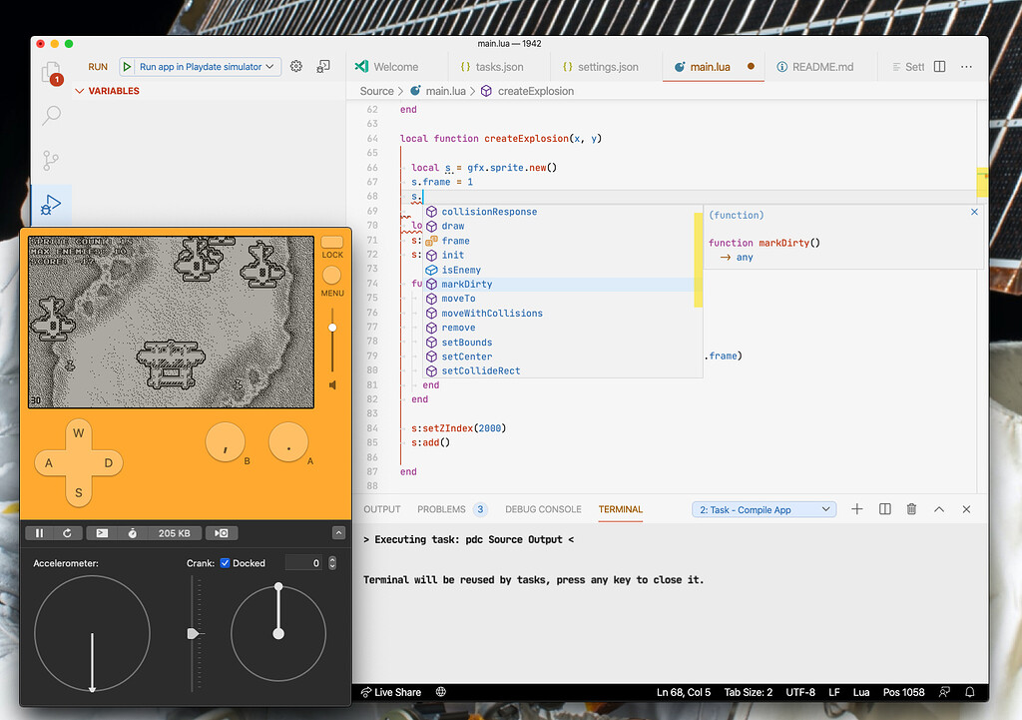The image size is (1022, 720).
Task: Open launch configuration with the gear icon
Action: [295, 66]
